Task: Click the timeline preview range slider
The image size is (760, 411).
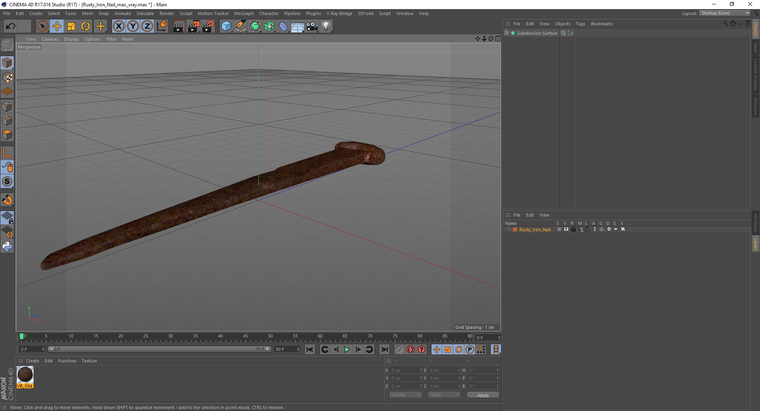Action: click(160, 349)
